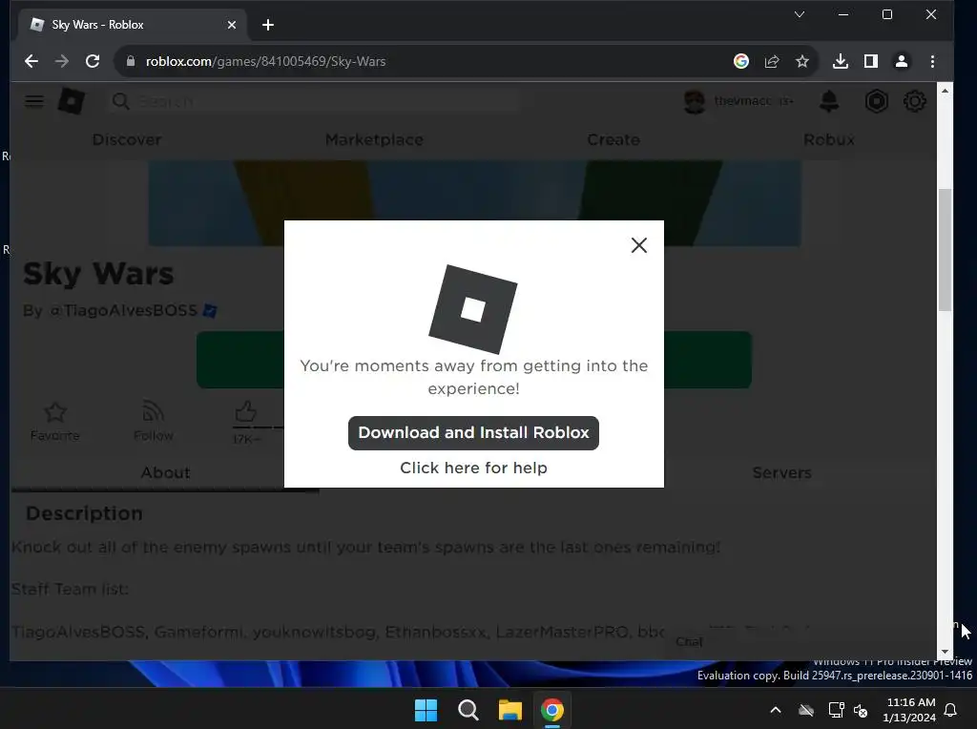Click Chrome icon in taskbar
The width and height of the screenshot is (977, 729).
[552, 710]
